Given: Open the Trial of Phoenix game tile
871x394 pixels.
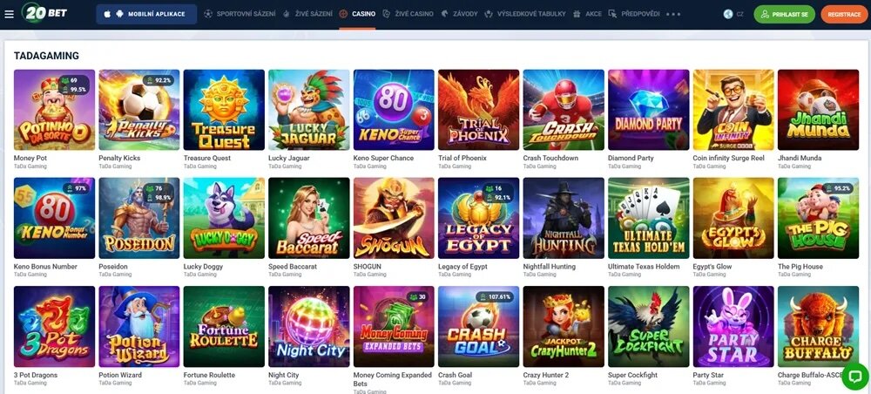Looking at the screenshot, I should coord(478,110).
